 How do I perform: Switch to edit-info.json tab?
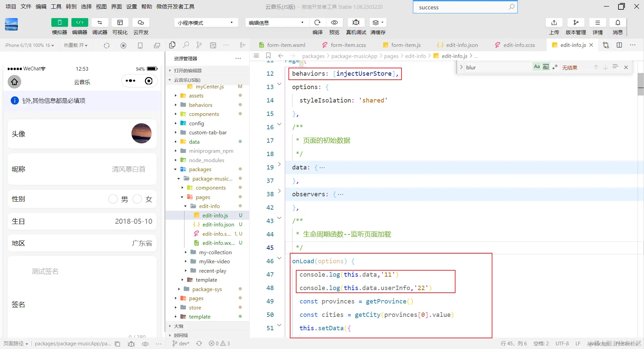point(458,45)
